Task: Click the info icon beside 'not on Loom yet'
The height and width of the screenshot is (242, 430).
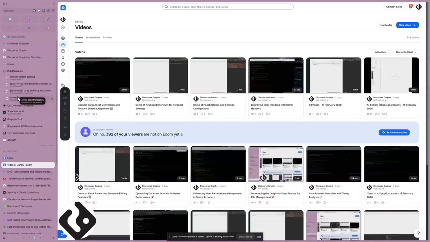Action: tap(182, 134)
